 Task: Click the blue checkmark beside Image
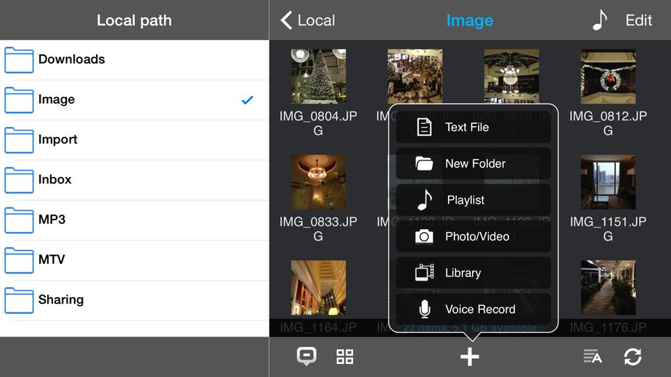click(248, 100)
